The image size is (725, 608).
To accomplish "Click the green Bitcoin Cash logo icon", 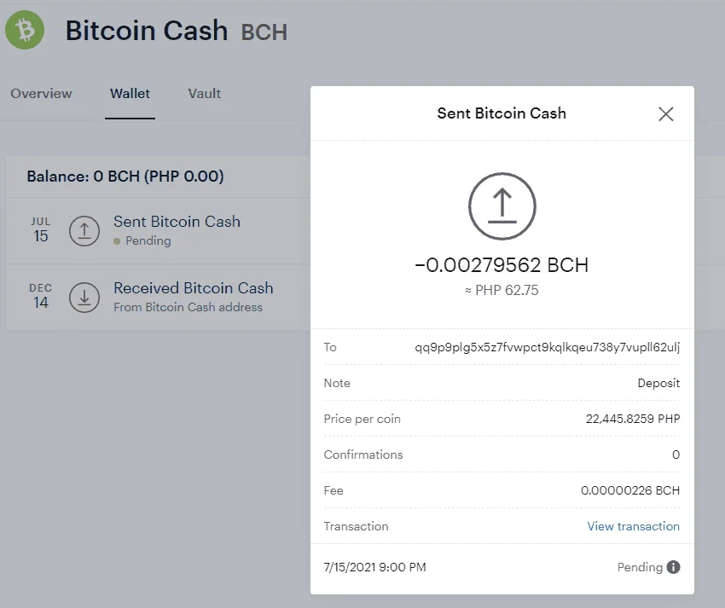I will (25, 30).
